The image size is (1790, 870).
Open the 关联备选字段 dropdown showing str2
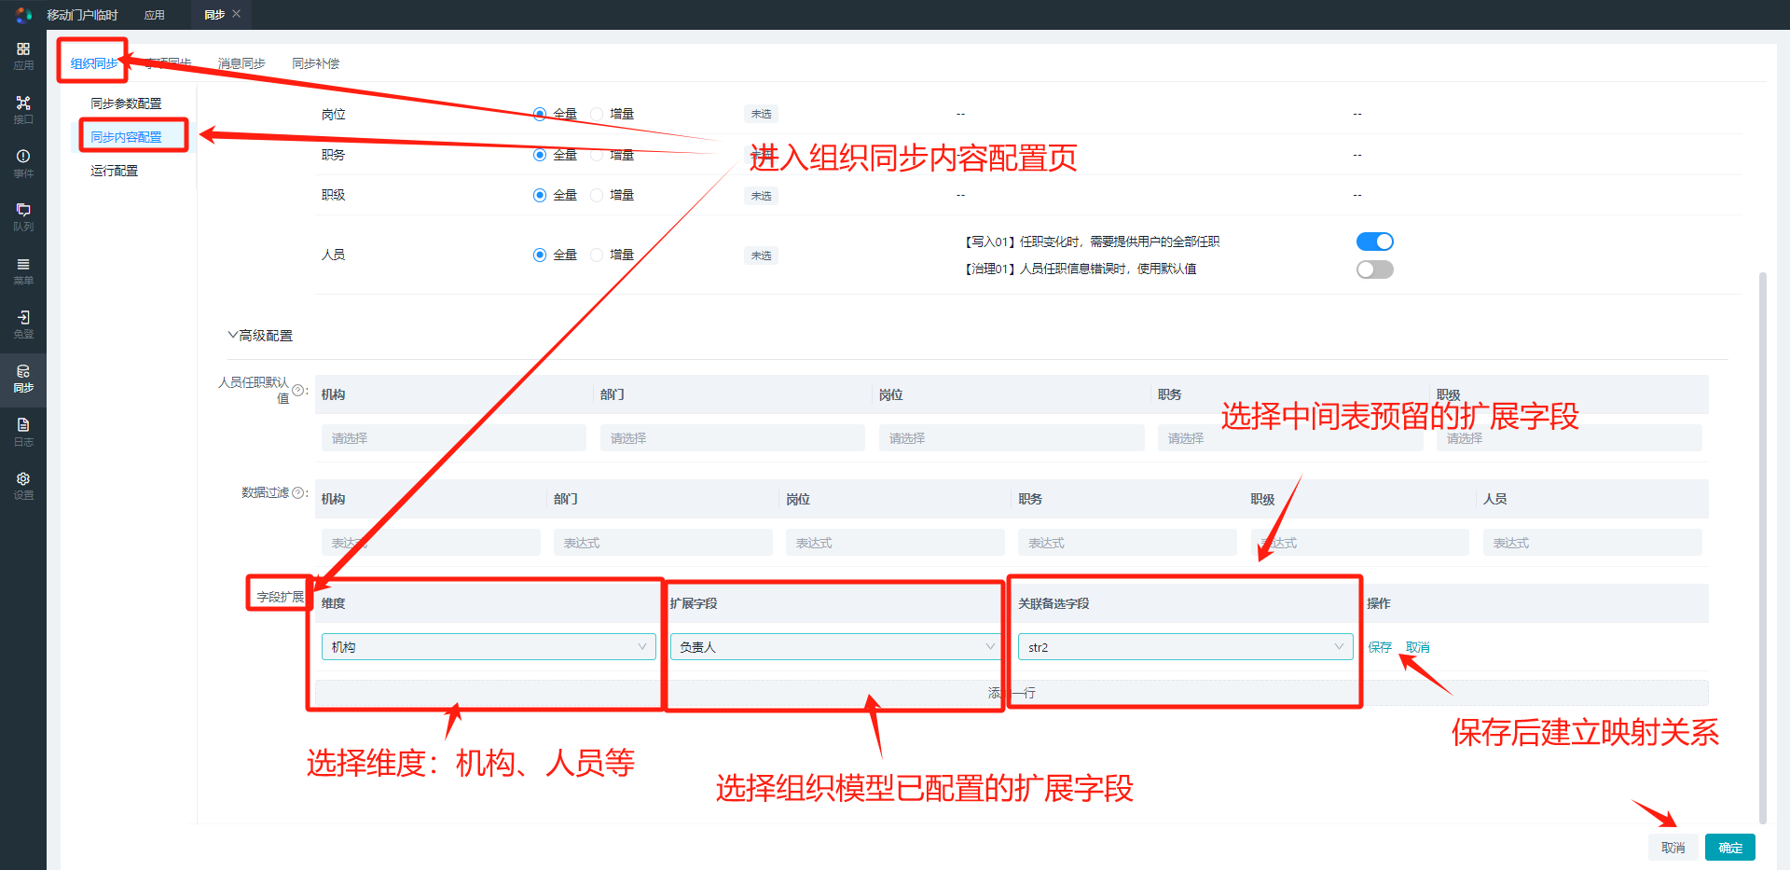pyautogui.click(x=1185, y=646)
